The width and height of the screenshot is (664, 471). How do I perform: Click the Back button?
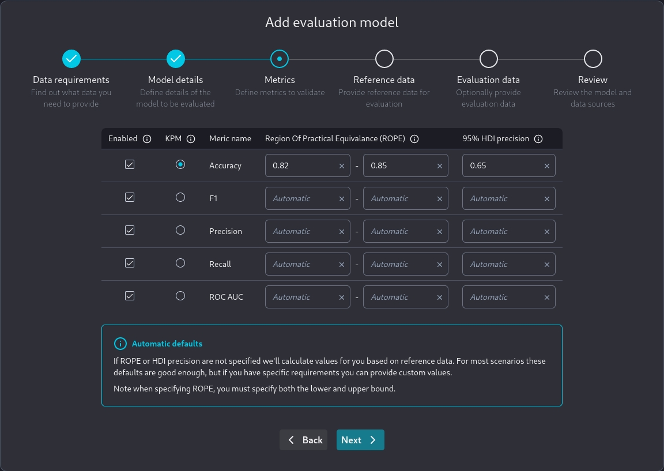(x=304, y=440)
